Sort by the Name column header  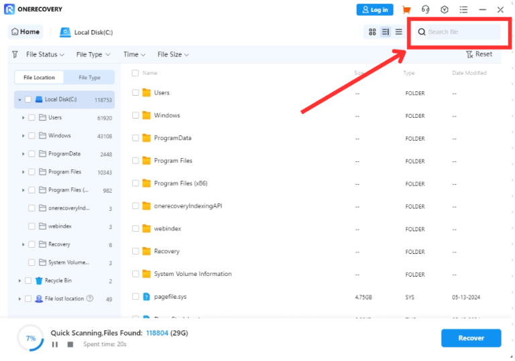tap(150, 73)
